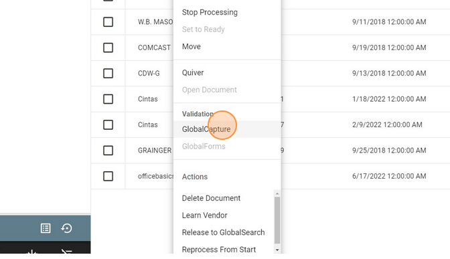This screenshot has width=450, height=259.
Task: Click the context menu scrollbar thumb
Action: tap(277, 220)
